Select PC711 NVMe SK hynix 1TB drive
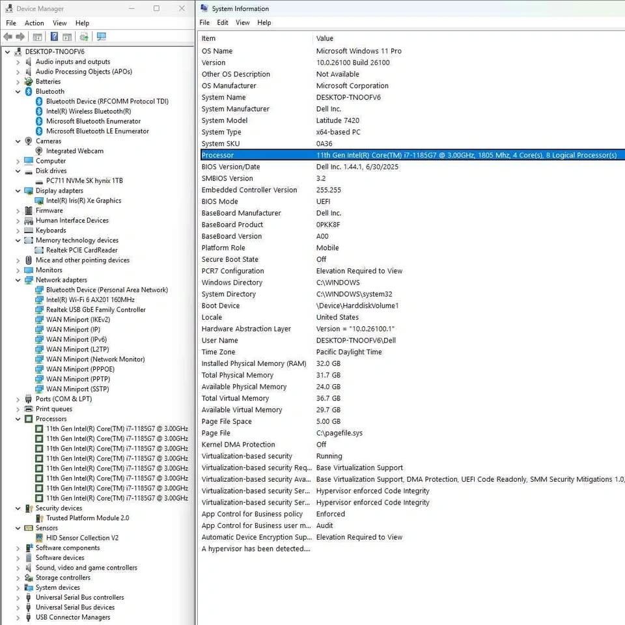 pyautogui.click(x=84, y=181)
